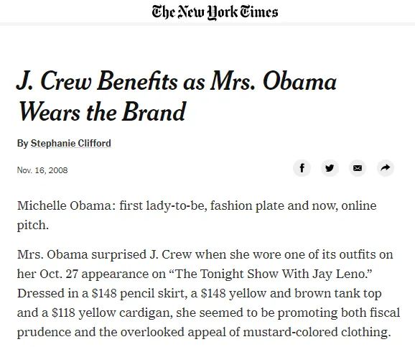Share the article on Twitter
The height and width of the screenshot is (347, 415).
(x=330, y=168)
